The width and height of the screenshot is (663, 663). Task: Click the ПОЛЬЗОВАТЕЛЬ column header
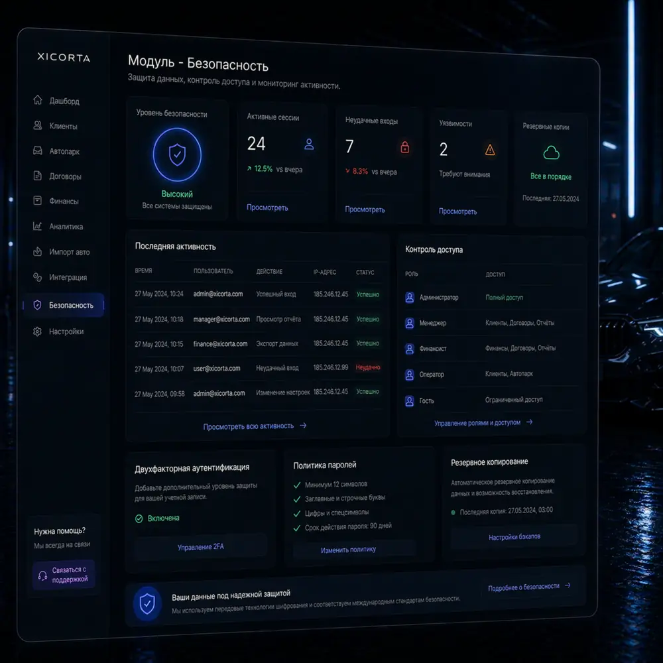pyautogui.click(x=213, y=271)
